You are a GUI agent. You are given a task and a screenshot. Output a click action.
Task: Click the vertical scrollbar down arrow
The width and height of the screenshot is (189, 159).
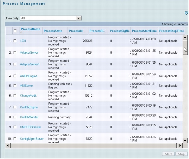click(x=185, y=141)
